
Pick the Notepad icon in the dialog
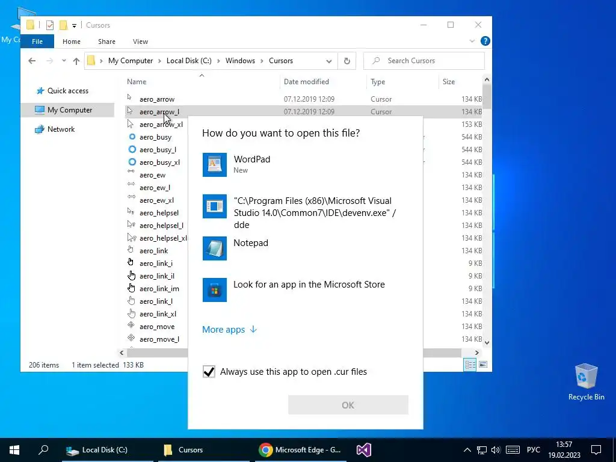click(x=215, y=248)
